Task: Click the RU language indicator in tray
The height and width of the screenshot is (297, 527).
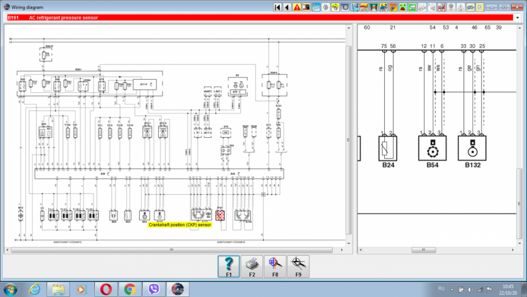Action: pos(441,289)
